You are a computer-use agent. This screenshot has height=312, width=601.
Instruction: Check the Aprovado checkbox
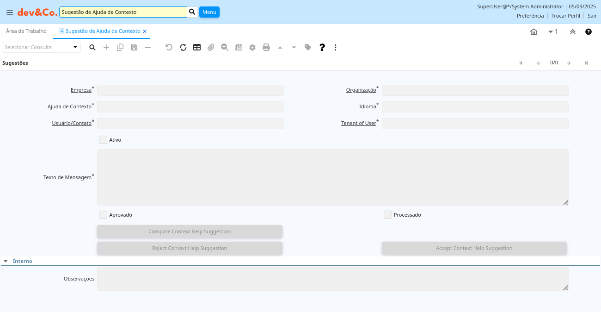103,215
